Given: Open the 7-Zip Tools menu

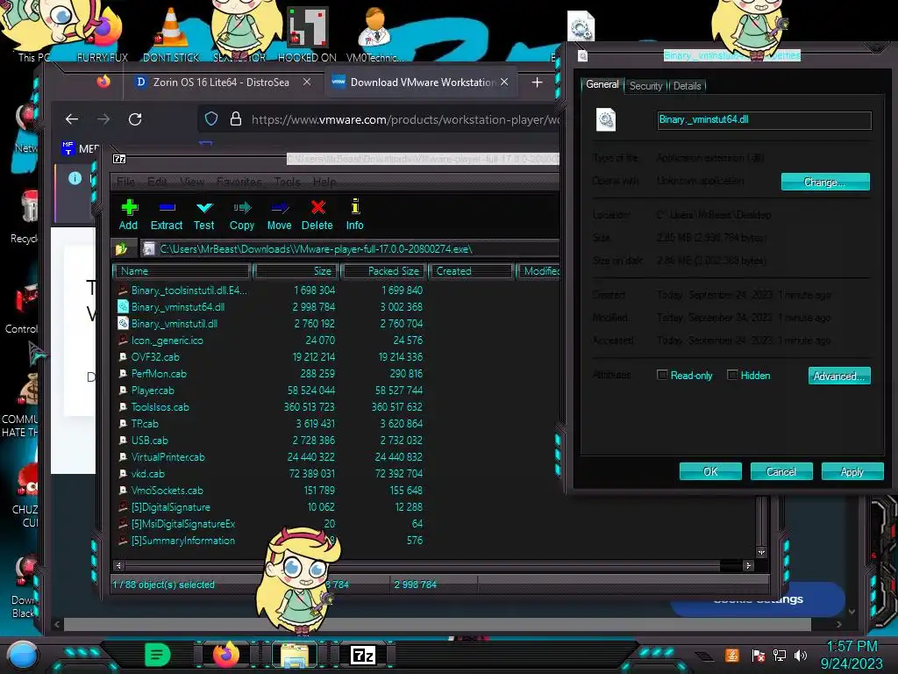Looking at the screenshot, I should point(287,182).
